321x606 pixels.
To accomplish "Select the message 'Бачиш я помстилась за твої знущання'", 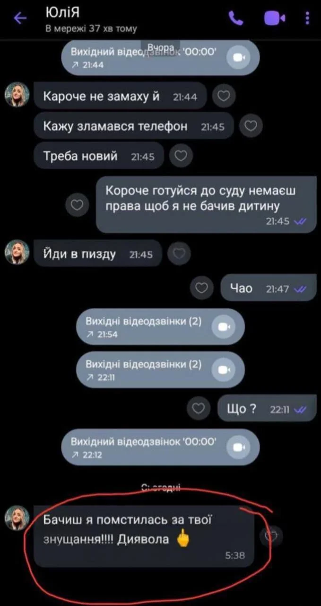I will pos(144,536).
